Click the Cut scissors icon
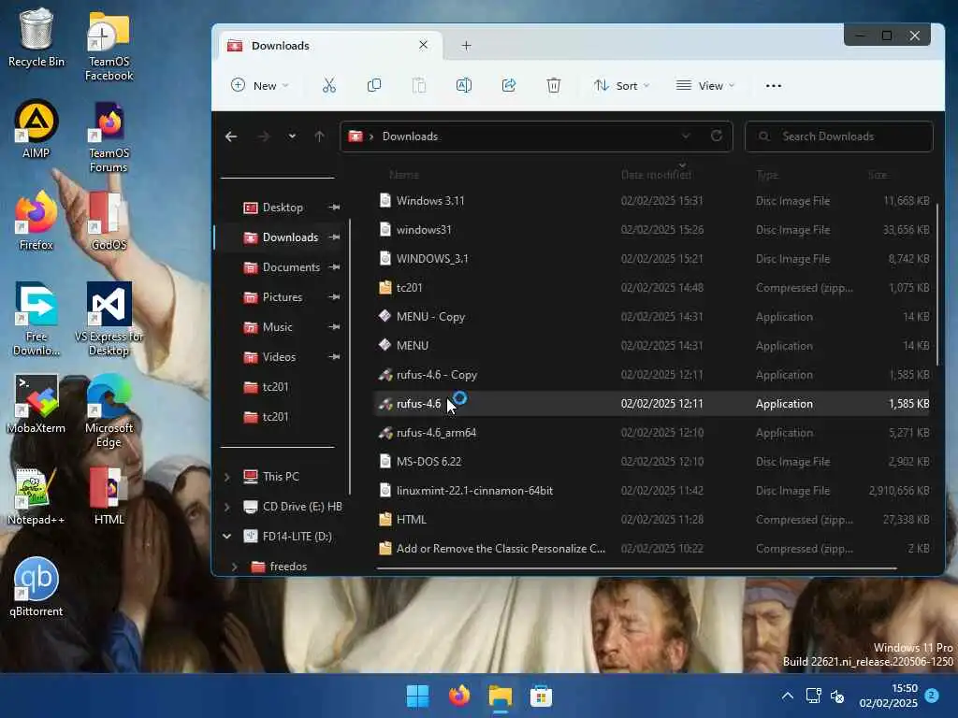The height and width of the screenshot is (718, 958). (x=328, y=85)
